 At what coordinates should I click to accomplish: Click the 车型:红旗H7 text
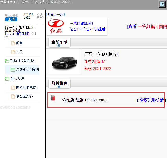(x=95, y=61)
